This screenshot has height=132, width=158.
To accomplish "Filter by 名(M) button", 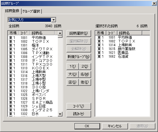I will click(x=85, y=74).
